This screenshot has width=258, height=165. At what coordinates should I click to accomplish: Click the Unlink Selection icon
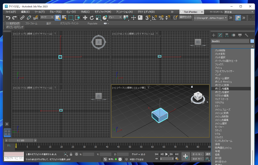coord(29,18)
